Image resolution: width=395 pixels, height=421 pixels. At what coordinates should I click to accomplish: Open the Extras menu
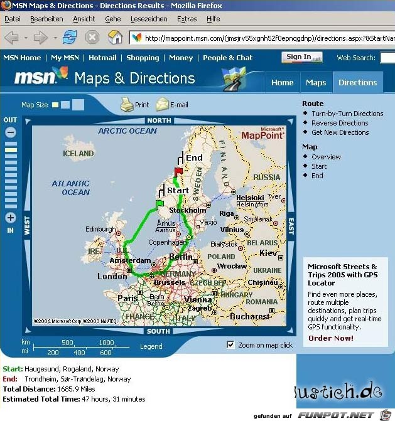click(187, 19)
